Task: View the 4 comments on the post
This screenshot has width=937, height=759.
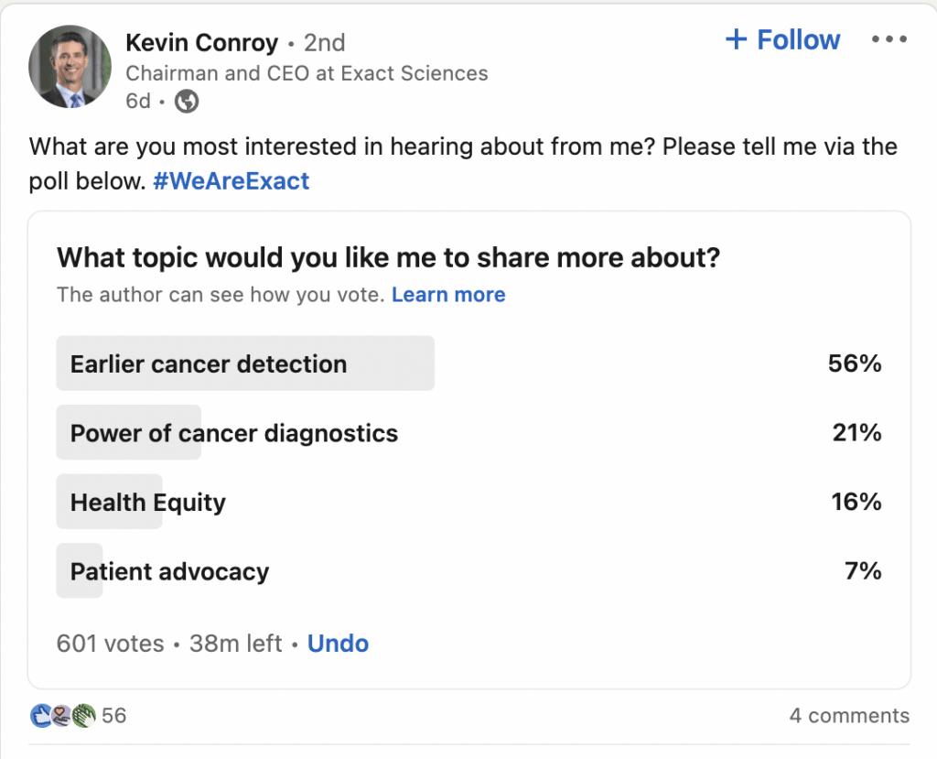Action: [851, 716]
